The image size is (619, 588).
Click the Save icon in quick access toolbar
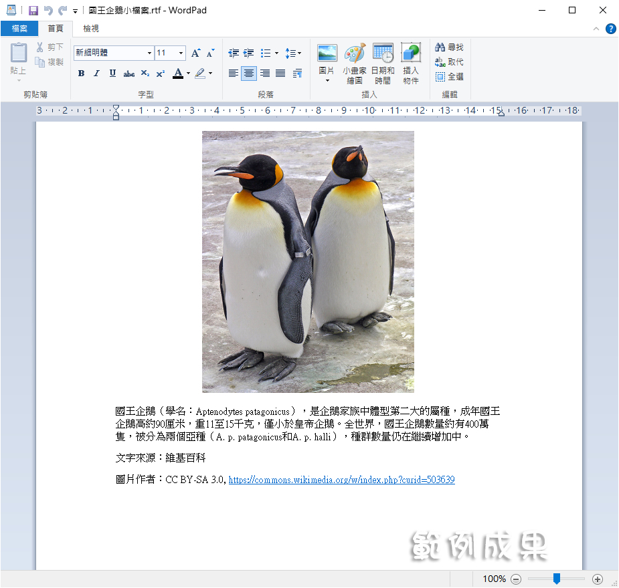tap(33, 10)
